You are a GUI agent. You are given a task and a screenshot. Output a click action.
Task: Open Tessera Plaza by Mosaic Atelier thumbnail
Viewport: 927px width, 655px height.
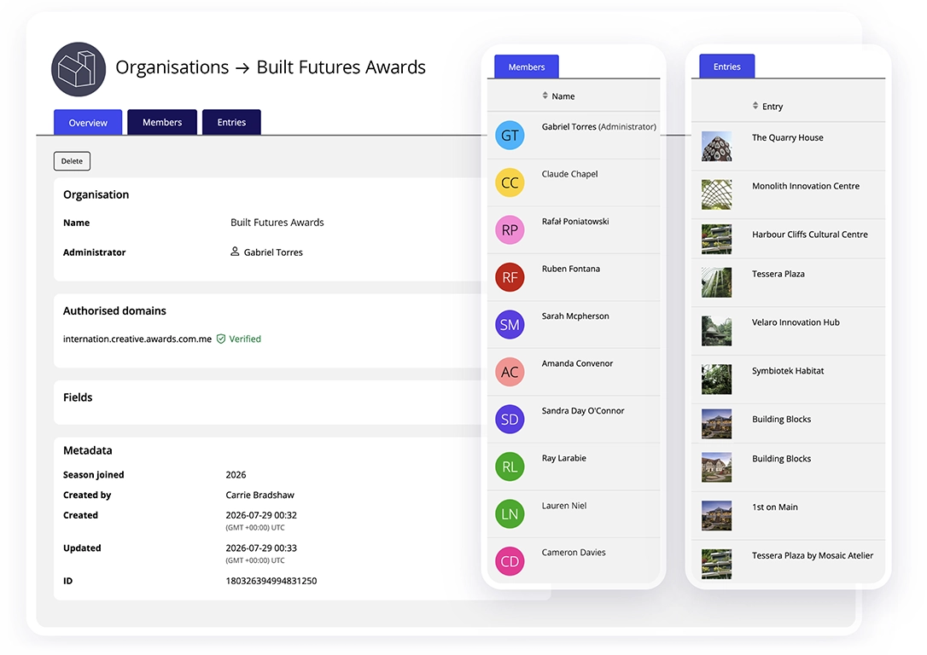(x=716, y=564)
